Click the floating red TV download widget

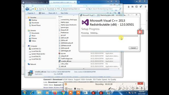click(x=140, y=32)
